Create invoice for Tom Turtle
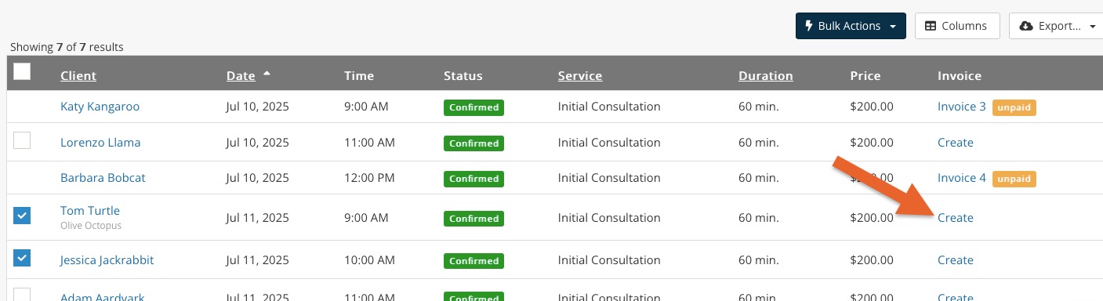Viewport: 1103px width, 301px height. tap(956, 218)
